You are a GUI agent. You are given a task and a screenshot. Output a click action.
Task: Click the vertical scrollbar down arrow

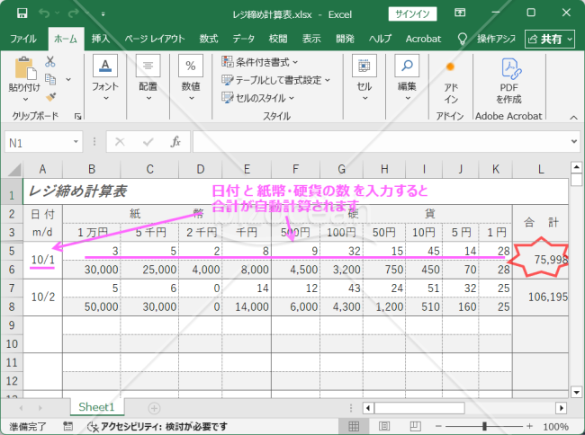576,392
